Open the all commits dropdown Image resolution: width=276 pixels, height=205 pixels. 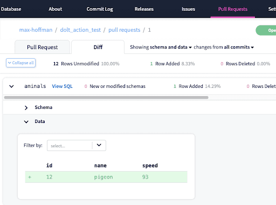tap(239, 47)
